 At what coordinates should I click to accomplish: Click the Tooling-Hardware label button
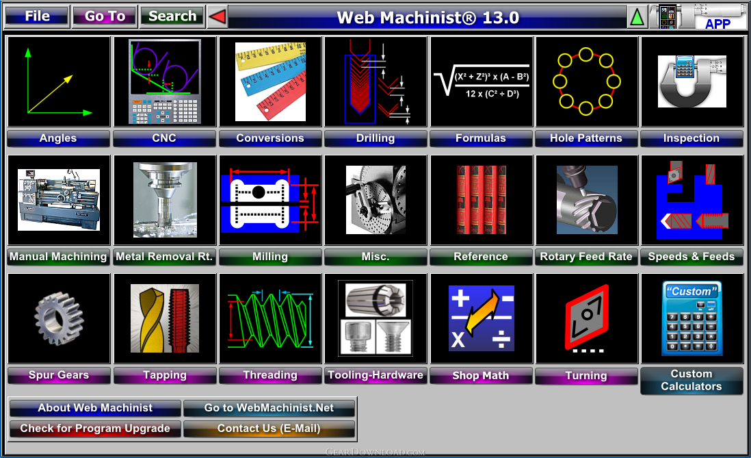pyautogui.click(x=375, y=375)
